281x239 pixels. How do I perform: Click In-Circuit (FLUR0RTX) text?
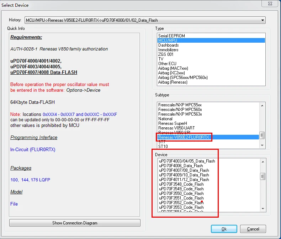[33, 149]
